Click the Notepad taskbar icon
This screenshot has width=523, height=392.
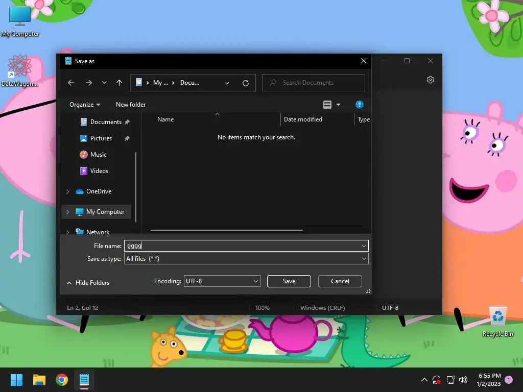[84, 380]
